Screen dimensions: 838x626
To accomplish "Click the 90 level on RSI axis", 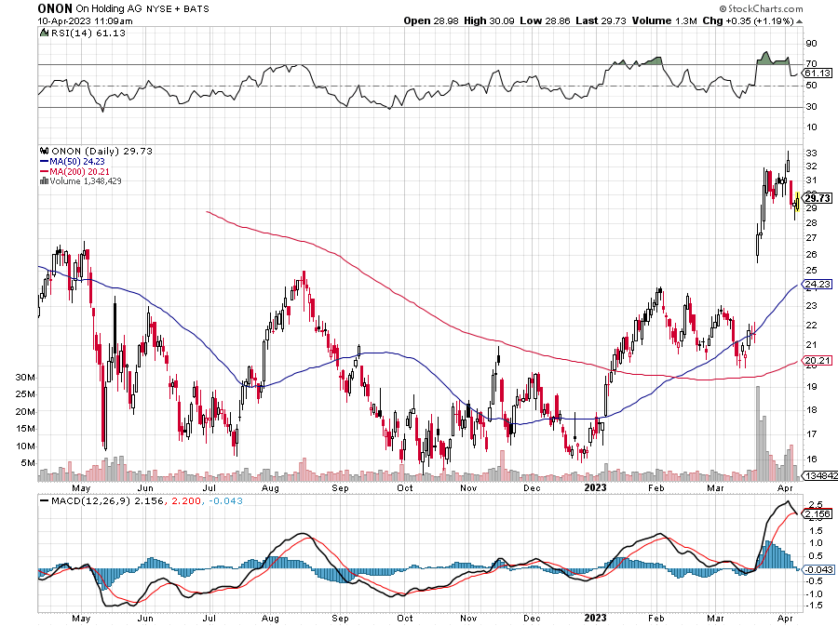I will (x=811, y=43).
